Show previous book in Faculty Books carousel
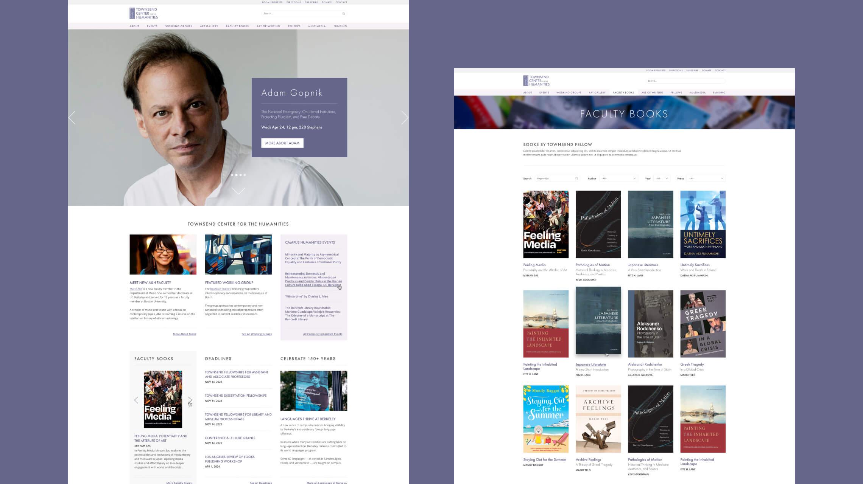 coord(136,400)
